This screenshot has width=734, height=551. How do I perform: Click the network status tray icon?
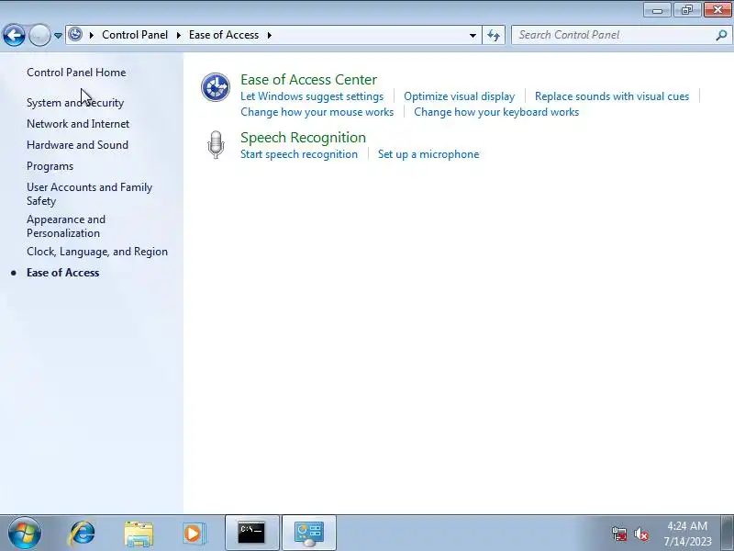pyautogui.click(x=618, y=534)
